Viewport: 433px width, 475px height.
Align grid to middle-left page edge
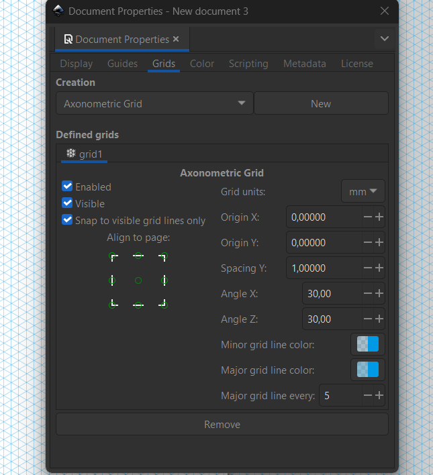click(112, 281)
